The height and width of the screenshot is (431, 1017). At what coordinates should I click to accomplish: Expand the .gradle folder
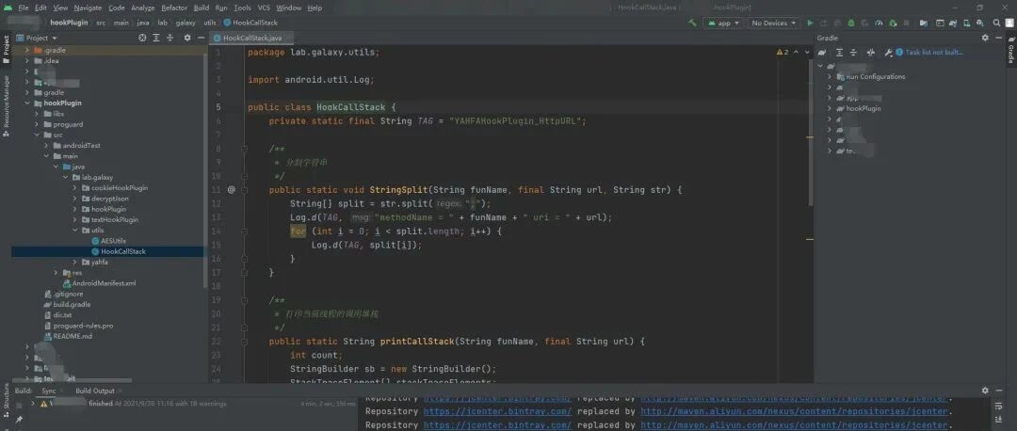click(27, 50)
